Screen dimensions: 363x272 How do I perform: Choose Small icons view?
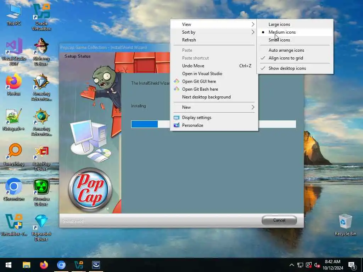coord(295,40)
